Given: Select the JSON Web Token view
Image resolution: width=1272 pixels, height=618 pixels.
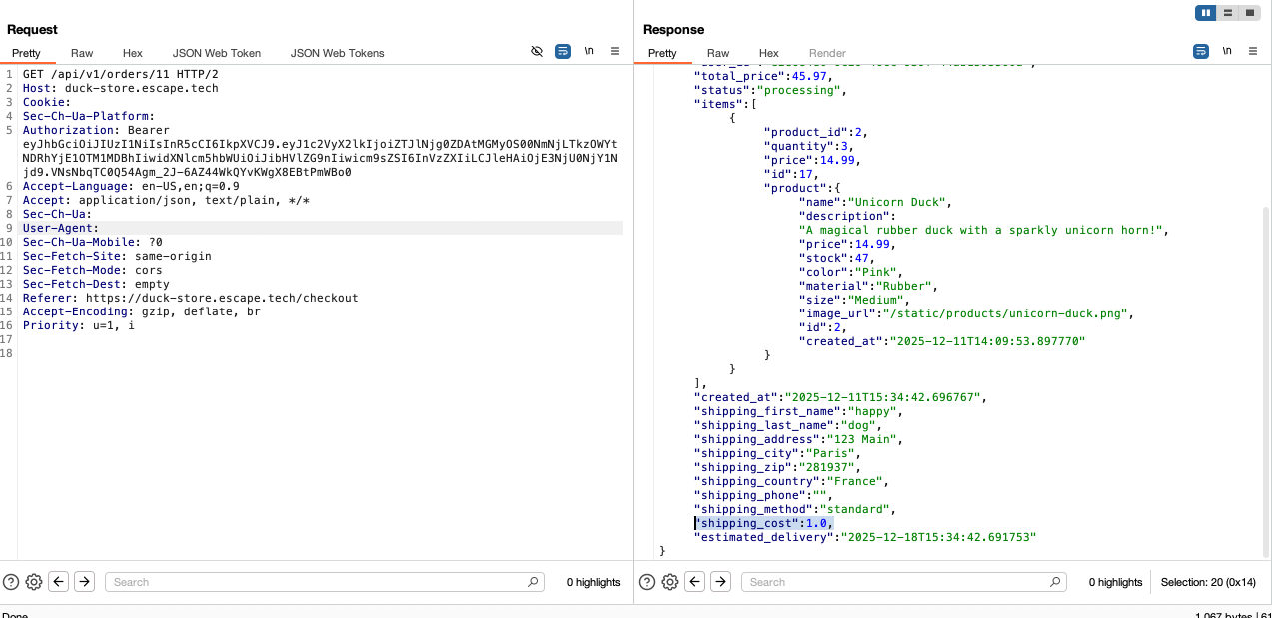Looking at the screenshot, I should 216,53.
